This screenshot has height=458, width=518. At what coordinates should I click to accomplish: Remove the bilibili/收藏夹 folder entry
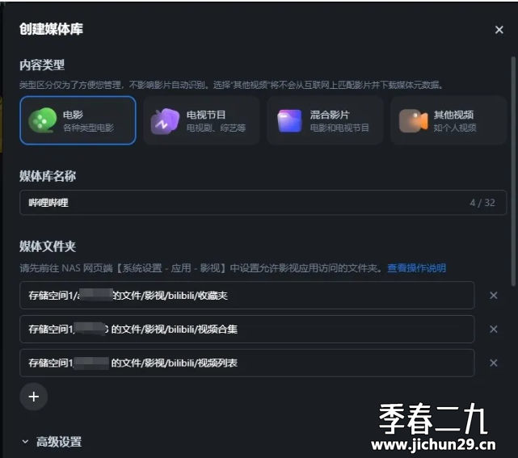pyautogui.click(x=494, y=295)
